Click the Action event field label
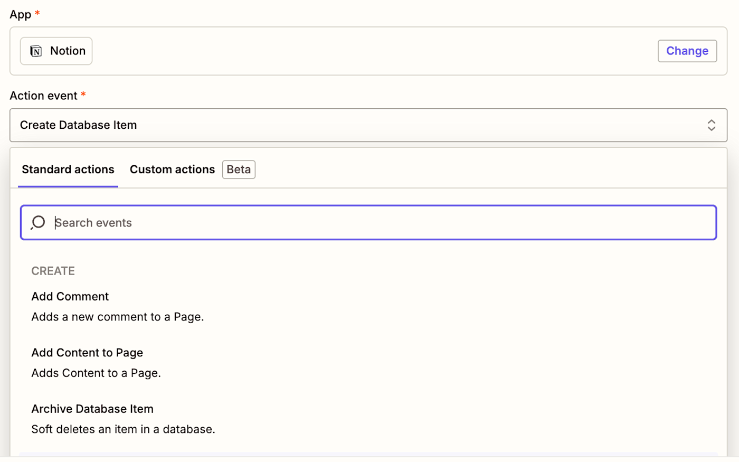This screenshot has height=462, width=739. tap(43, 96)
